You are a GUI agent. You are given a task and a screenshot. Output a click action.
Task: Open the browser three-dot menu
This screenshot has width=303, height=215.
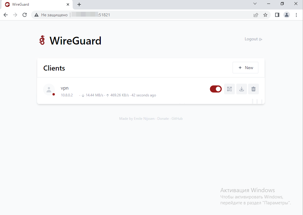pos(296,15)
